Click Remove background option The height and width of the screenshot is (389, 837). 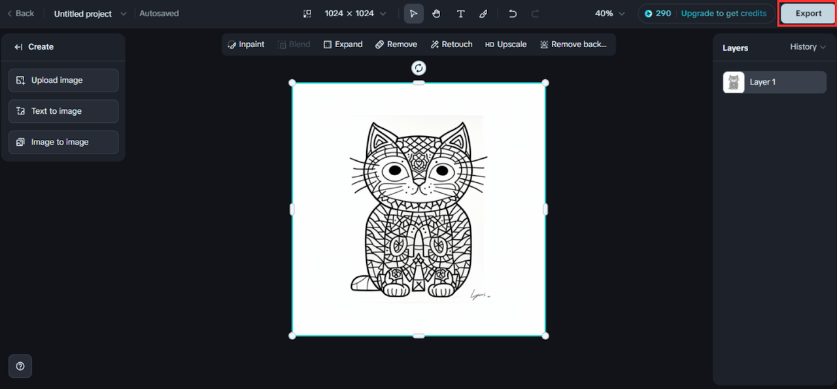(573, 44)
